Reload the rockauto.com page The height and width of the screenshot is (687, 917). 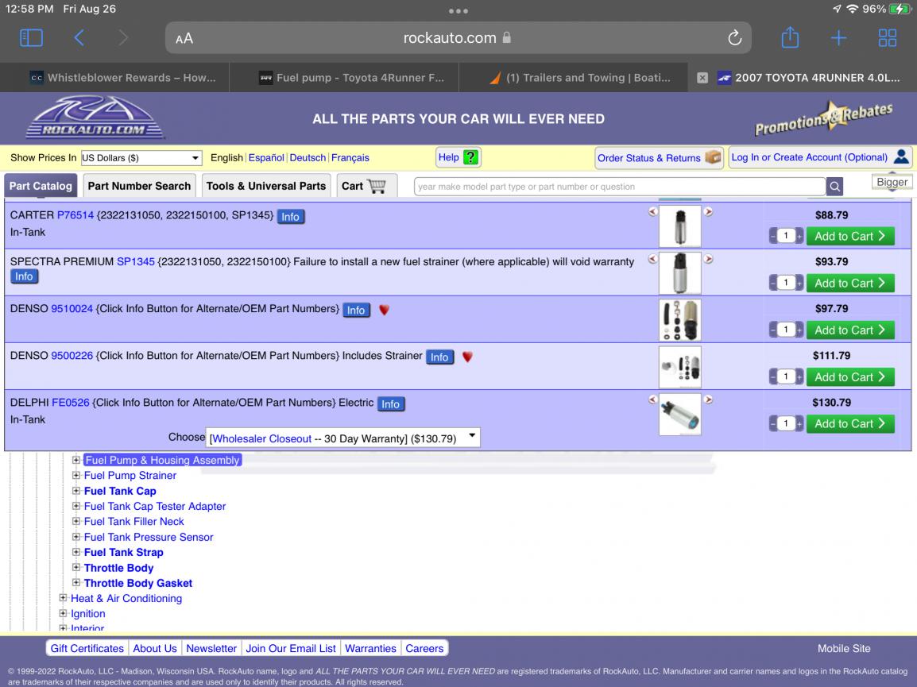pyautogui.click(x=734, y=38)
